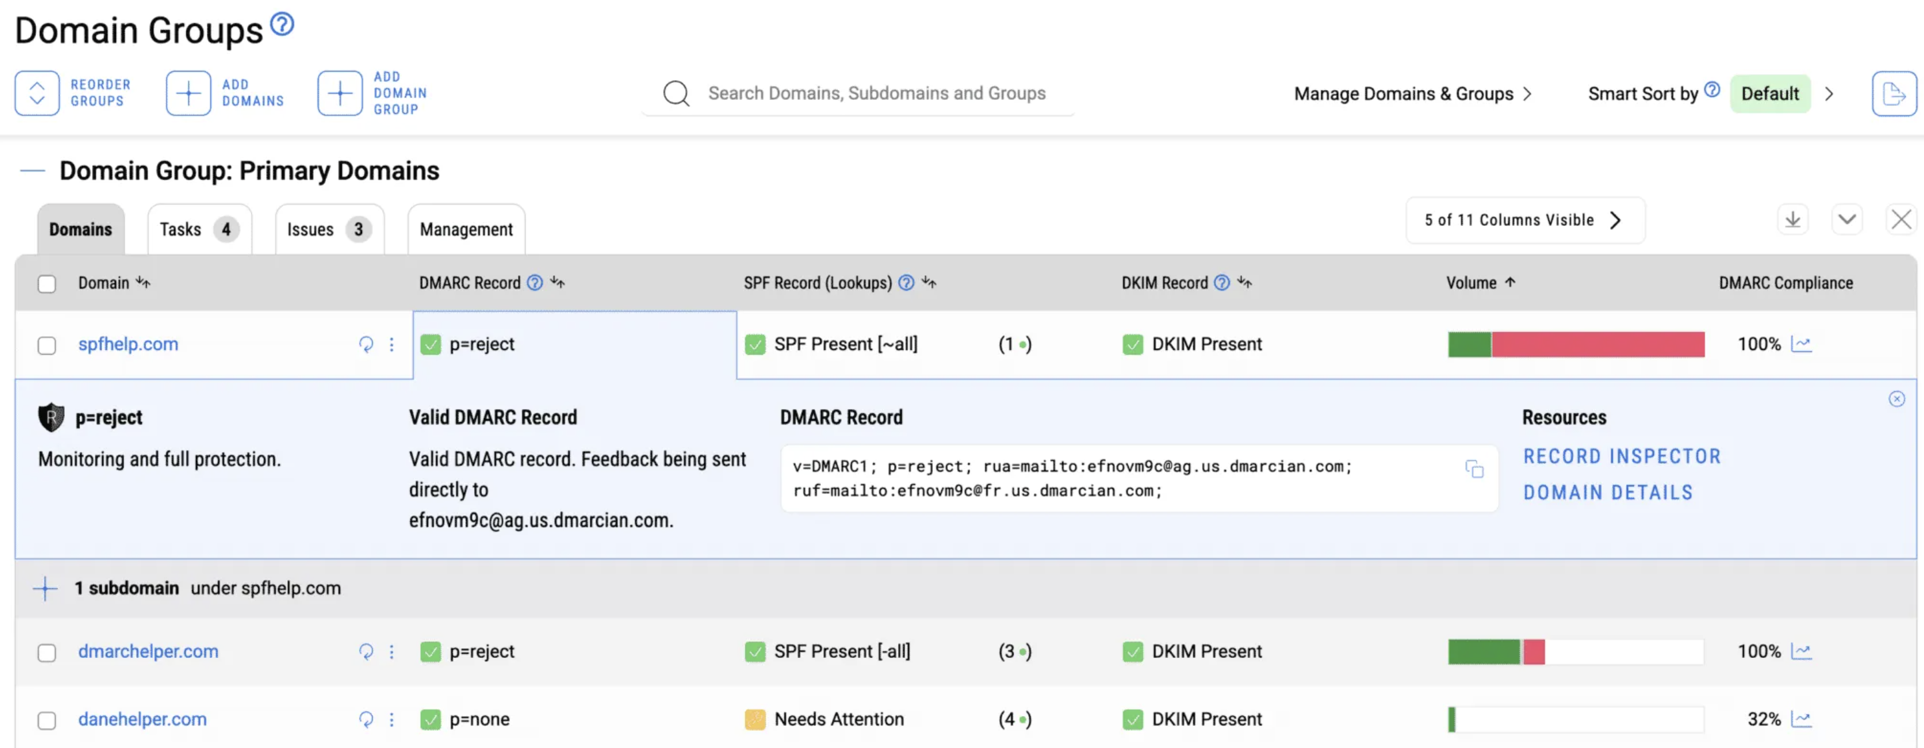Copy the DMARC record text
This screenshot has width=1924, height=748.
click(1473, 469)
